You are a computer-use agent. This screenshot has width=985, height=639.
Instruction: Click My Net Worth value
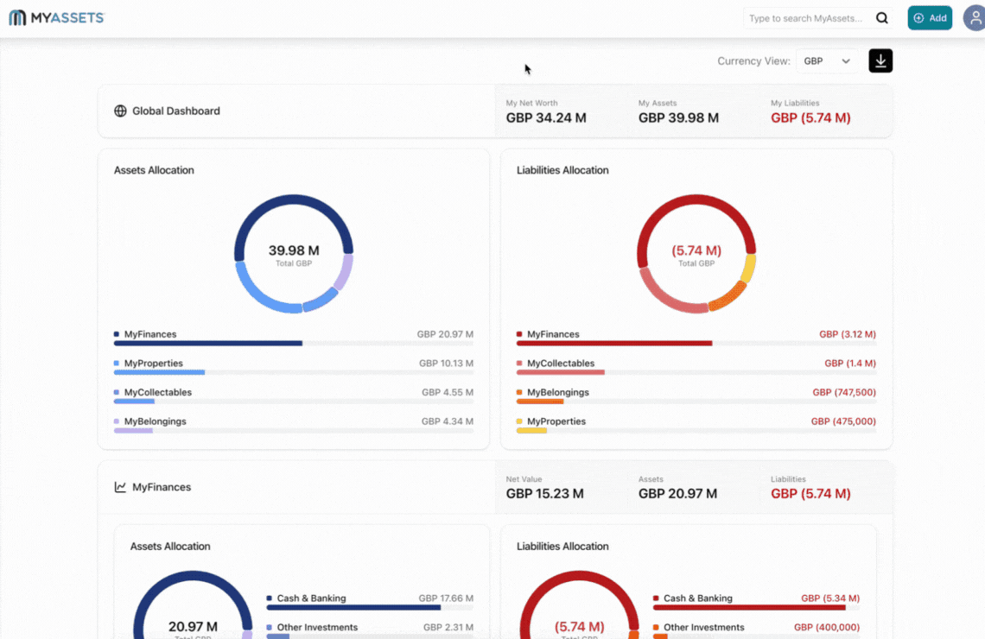click(x=545, y=118)
